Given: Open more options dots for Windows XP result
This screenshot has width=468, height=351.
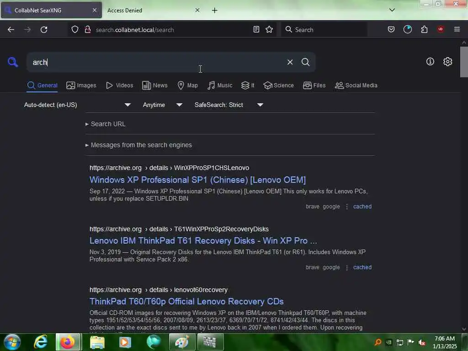Looking at the screenshot, I should [346, 207].
